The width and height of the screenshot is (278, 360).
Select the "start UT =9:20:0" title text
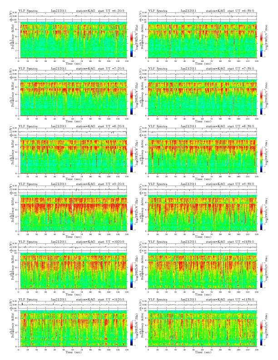tap(111, 184)
